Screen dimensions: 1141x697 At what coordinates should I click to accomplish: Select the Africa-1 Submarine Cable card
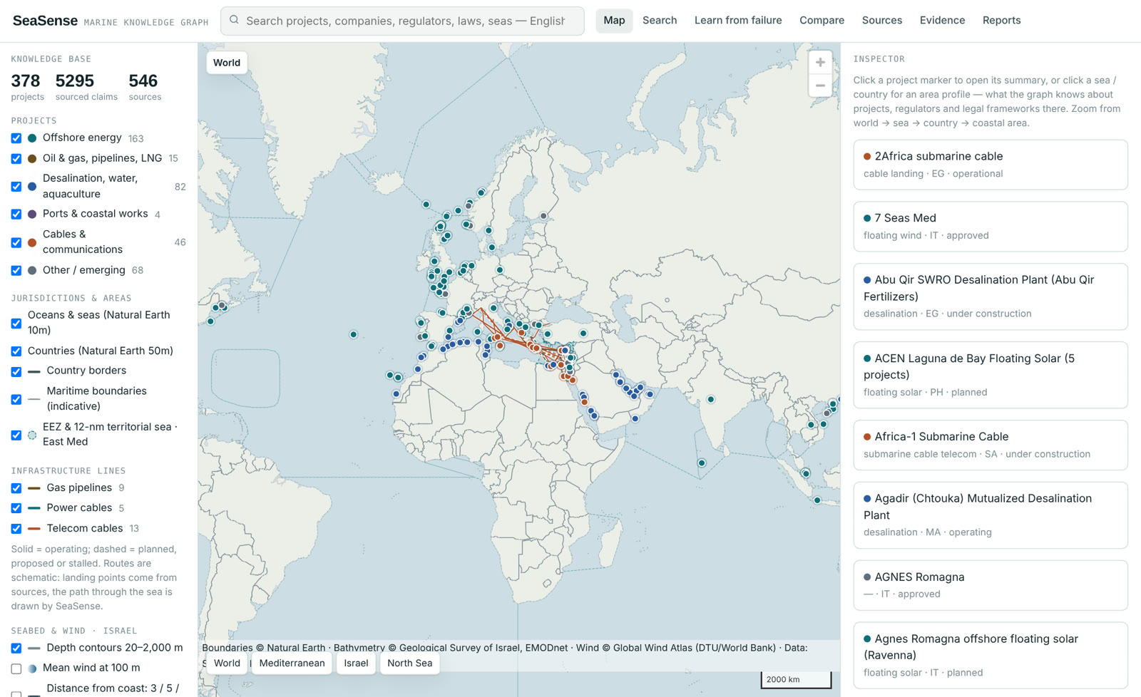(991, 445)
